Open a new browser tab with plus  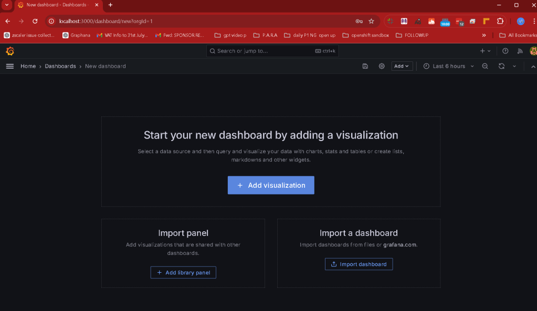(x=110, y=5)
